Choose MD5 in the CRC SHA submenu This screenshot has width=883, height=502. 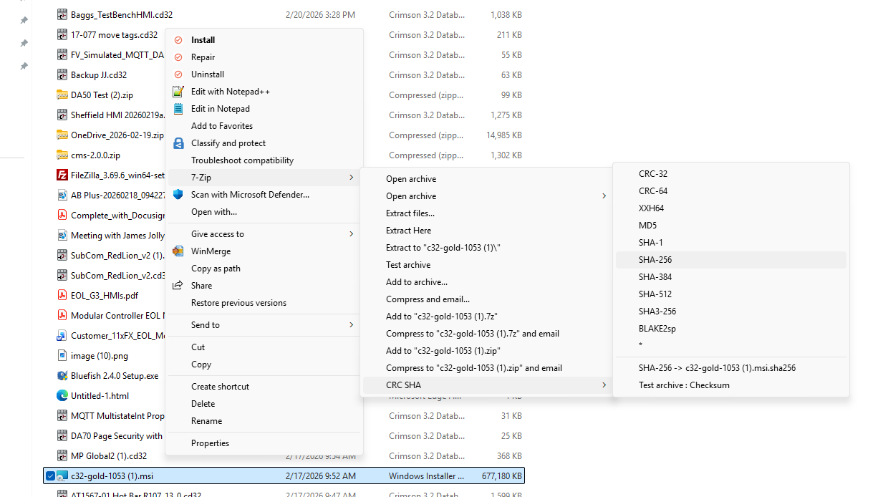coord(647,226)
